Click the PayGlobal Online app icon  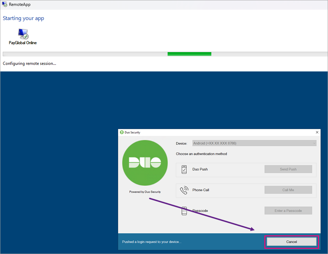pos(23,33)
